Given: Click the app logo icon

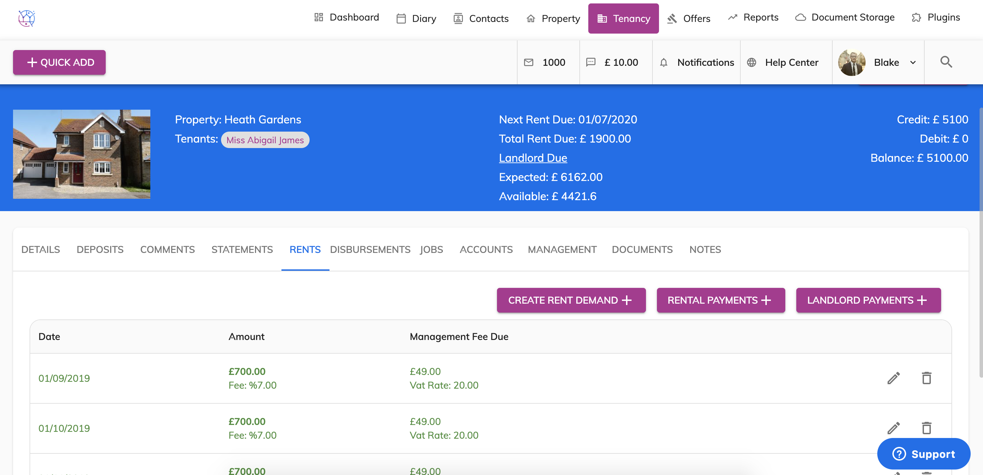Looking at the screenshot, I should [x=26, y=18].
